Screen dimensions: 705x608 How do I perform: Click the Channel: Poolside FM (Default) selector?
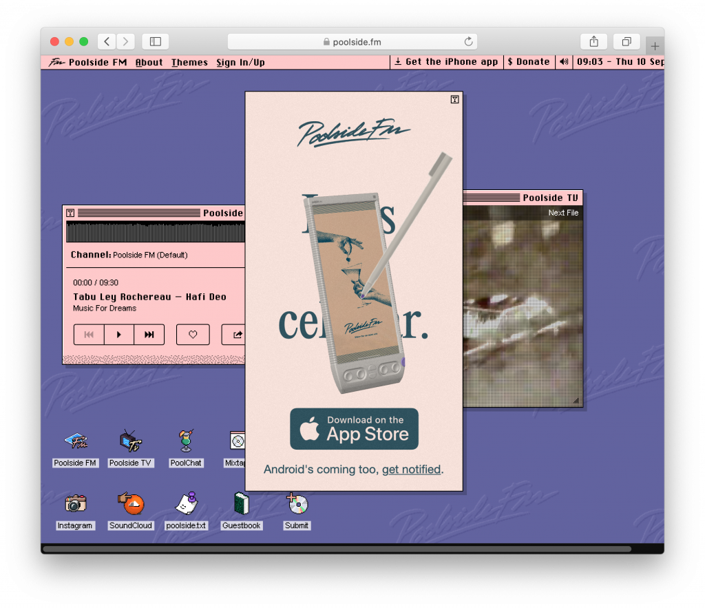click(129, 255)
